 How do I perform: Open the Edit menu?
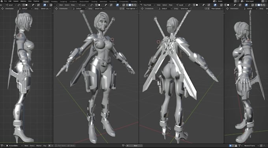point(10,1)
